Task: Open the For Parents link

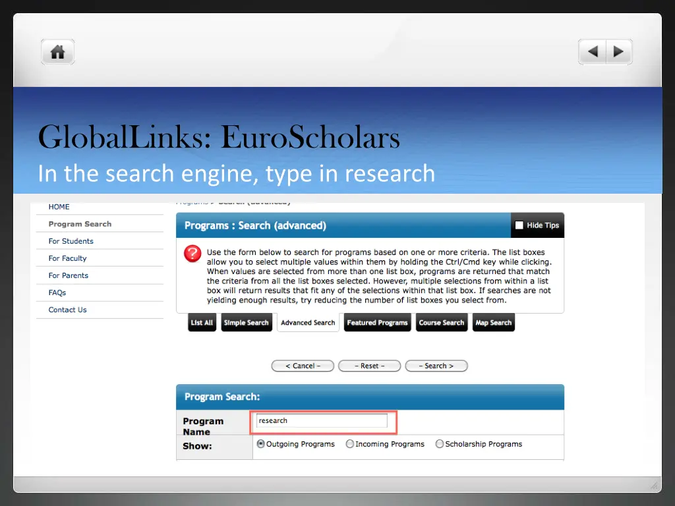Action: tap(69, 276)
